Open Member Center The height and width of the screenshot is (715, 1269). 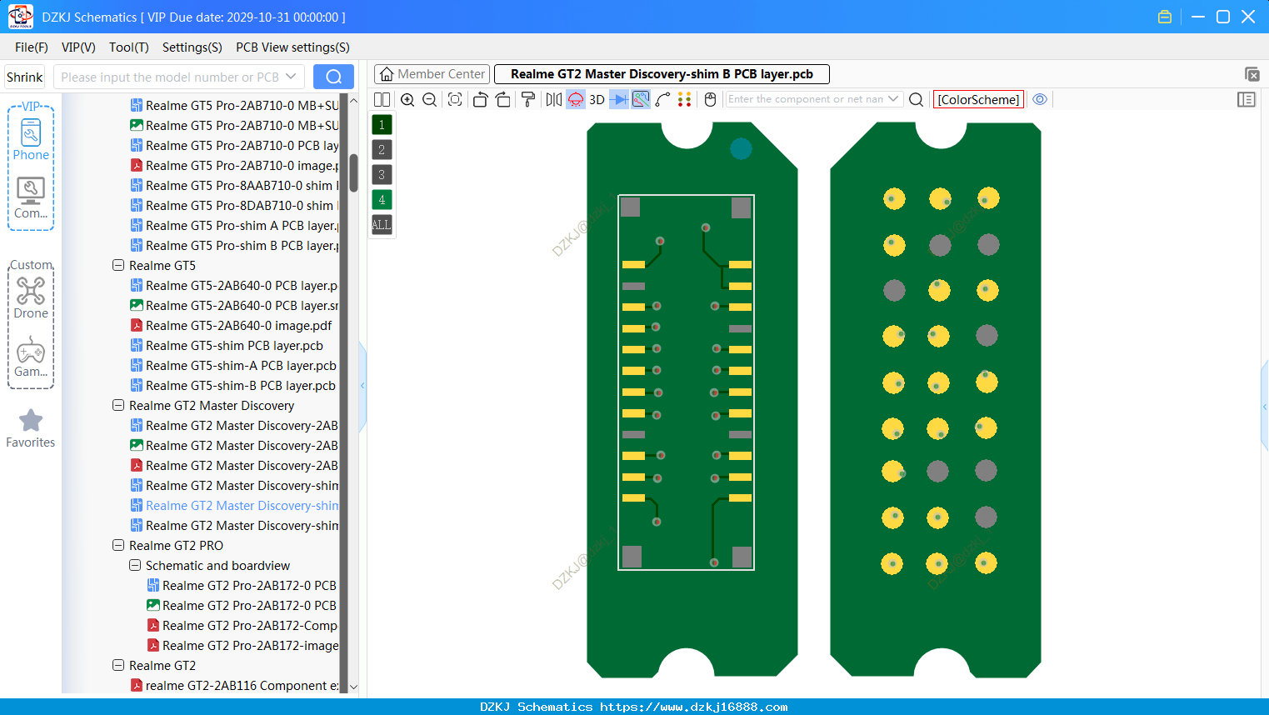point(432,74)
